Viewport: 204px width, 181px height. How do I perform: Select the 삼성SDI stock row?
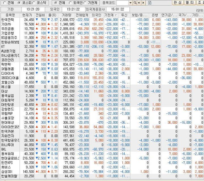[x=102, y=171]
